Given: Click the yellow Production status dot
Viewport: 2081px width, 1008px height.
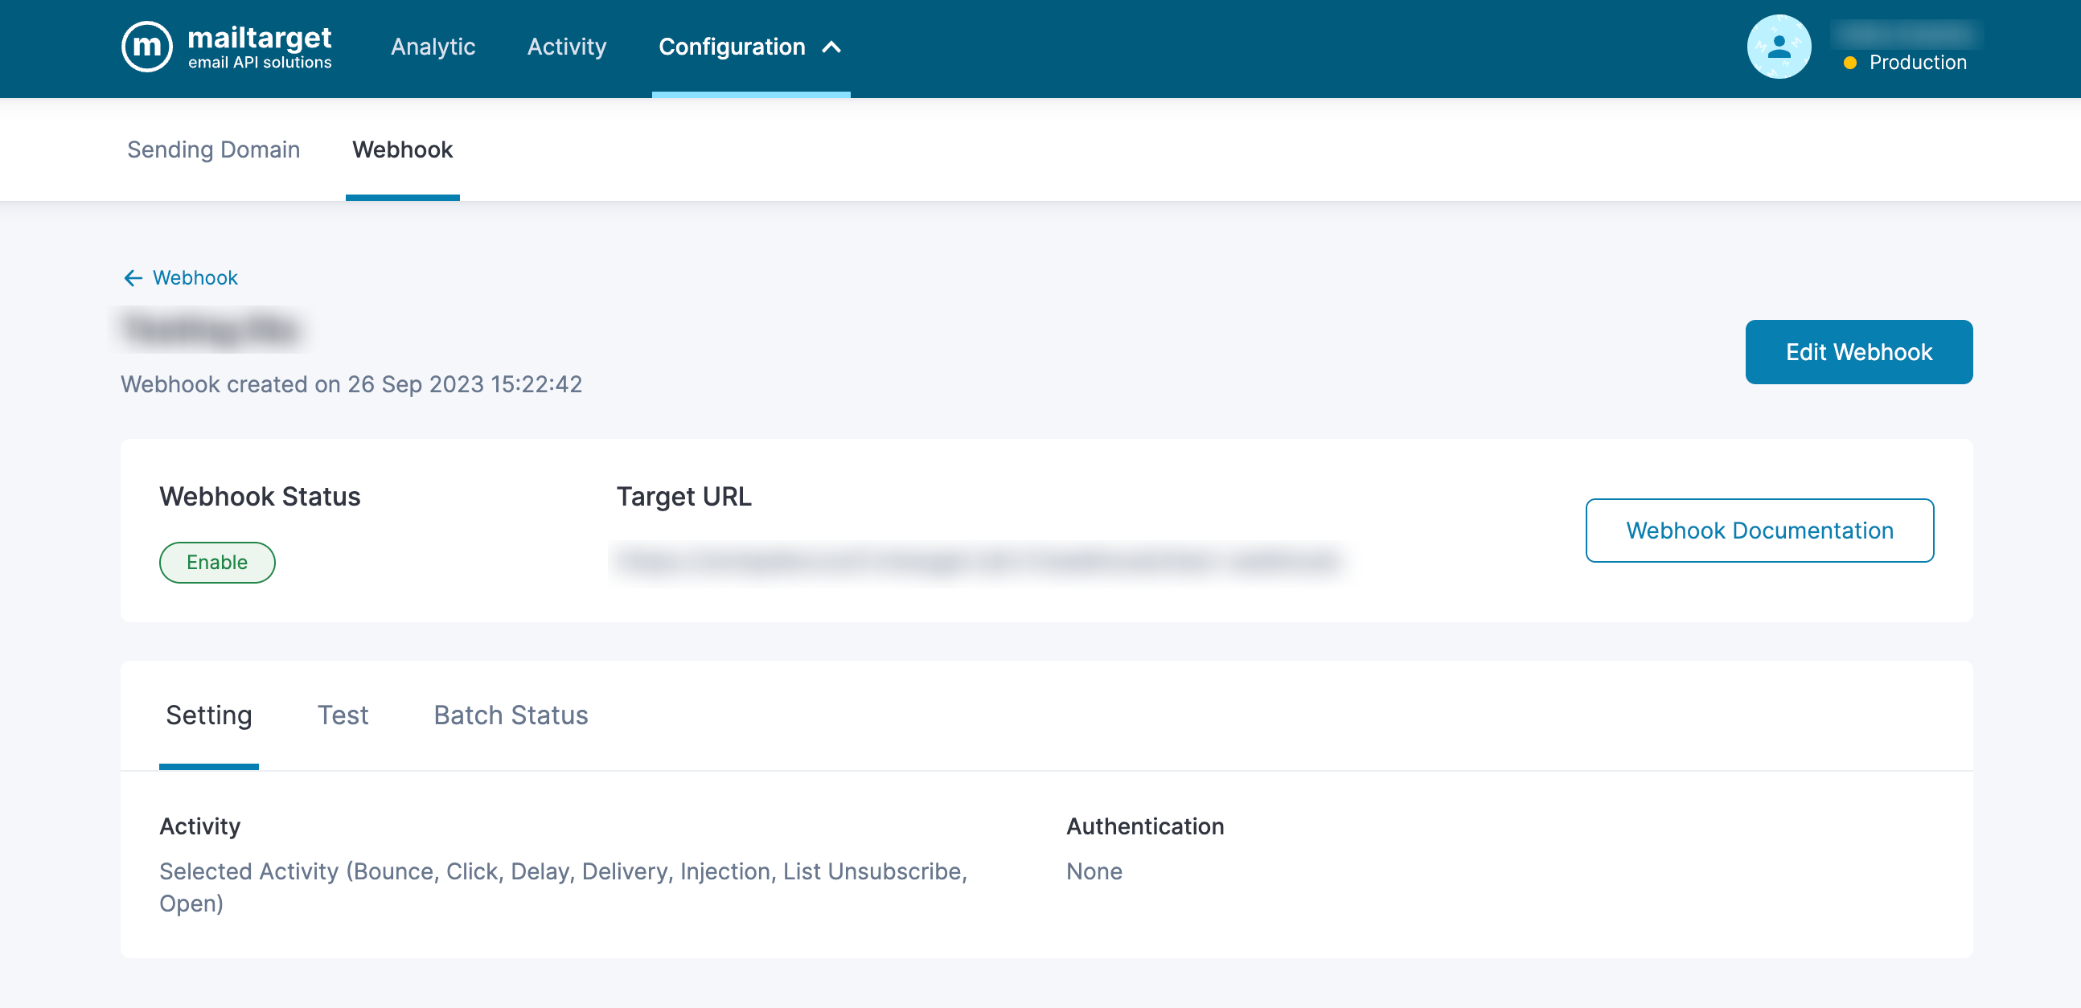Looking at the screenshot, I should coord(1850,63).
